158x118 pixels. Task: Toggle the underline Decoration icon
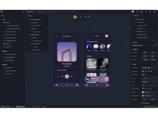[151, 89]
